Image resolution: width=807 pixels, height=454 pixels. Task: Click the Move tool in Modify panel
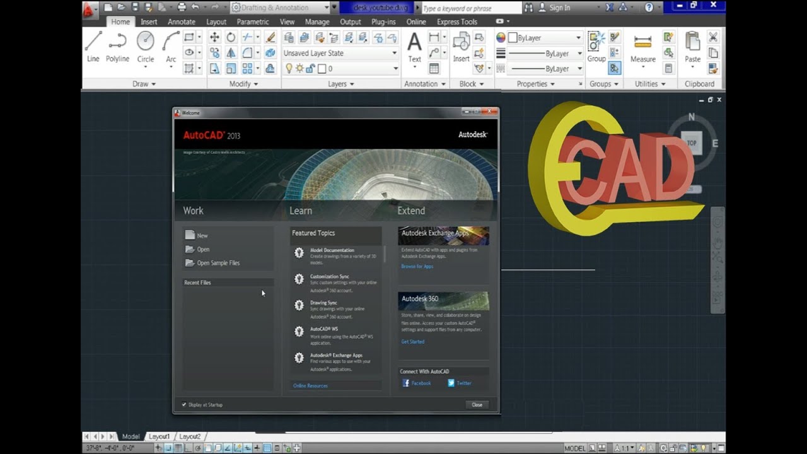pos(214,37)
